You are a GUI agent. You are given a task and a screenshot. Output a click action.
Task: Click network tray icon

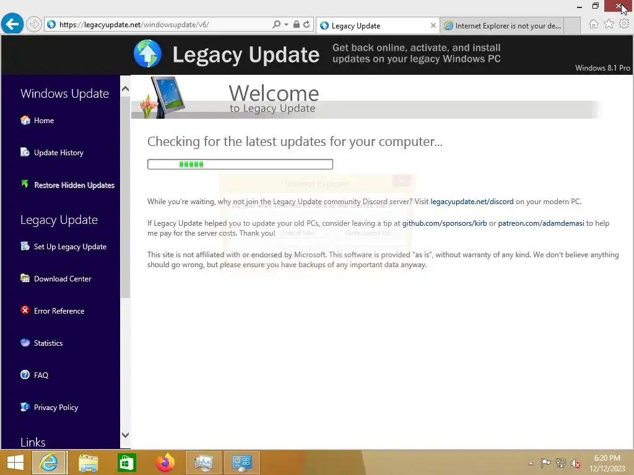click(561, 463)
